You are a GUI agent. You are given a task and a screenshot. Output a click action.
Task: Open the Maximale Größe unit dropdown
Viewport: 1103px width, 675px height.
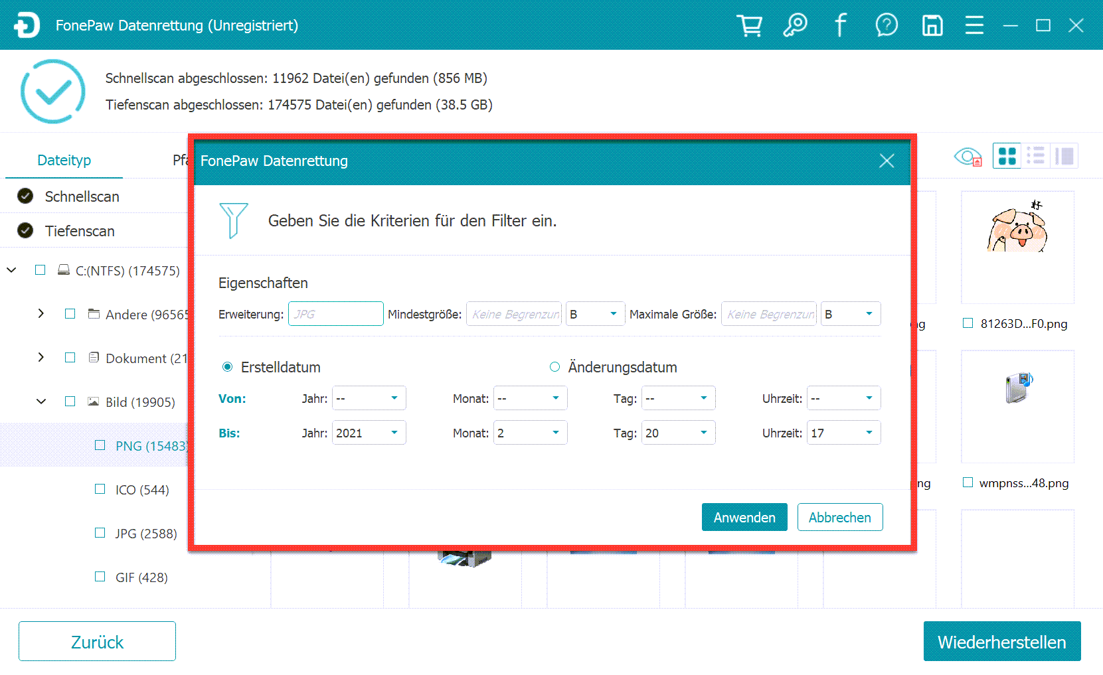click(851, 314)
